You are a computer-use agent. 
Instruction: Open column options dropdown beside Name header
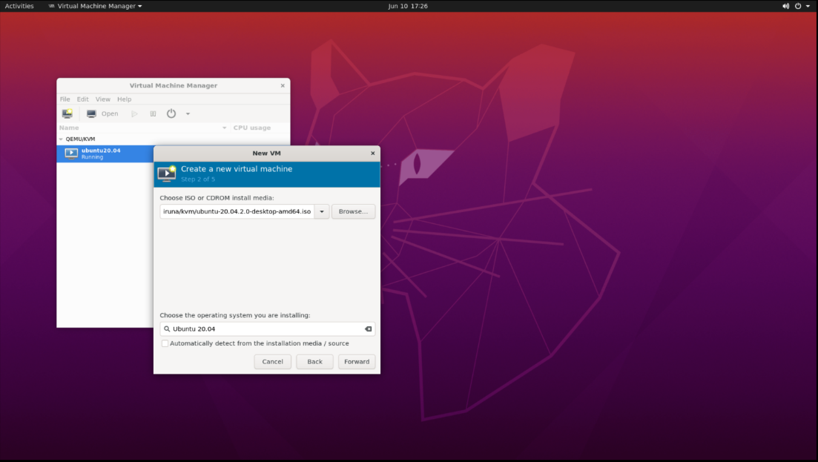224,128
